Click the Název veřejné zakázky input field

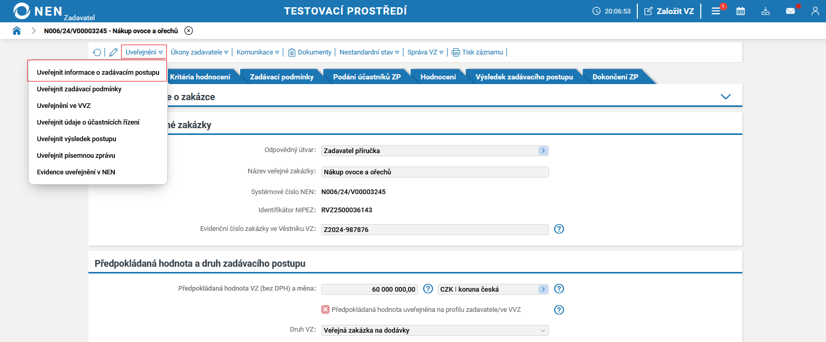pyautogui.click(x=435, y=172)
